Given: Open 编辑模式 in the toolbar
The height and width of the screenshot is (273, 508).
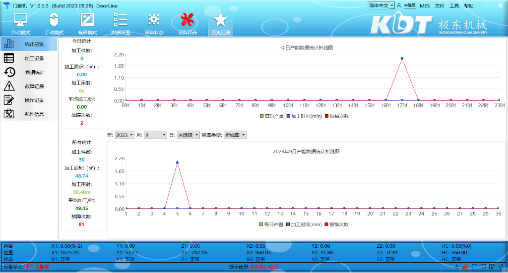Looking at the screenshot, I should (x=87, y=23).
